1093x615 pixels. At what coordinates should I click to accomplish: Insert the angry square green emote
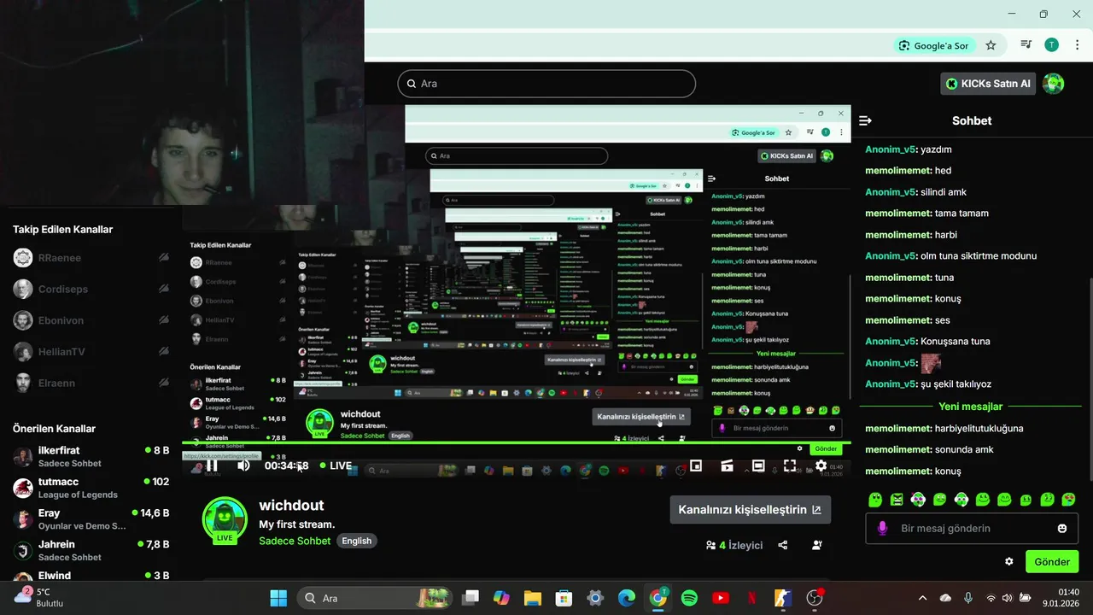[897, 499]
